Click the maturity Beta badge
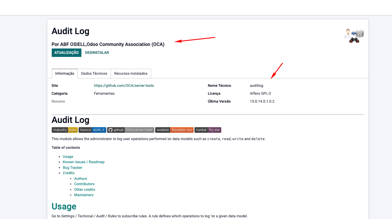This screenshot has height=219, width=392. 65,130
